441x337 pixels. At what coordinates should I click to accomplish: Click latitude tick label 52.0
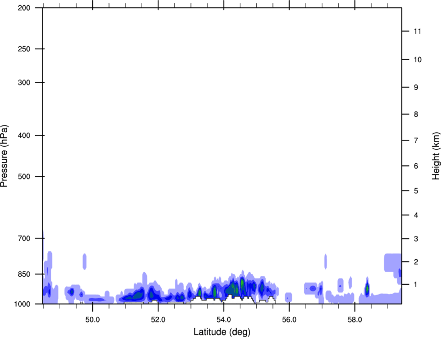[158, 320]
